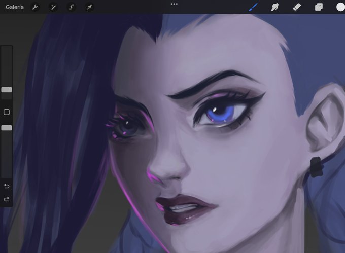Select the Brush paint tool
This screenshot has width=345, height=253.
pyautogui.click(x=253, y=7)
